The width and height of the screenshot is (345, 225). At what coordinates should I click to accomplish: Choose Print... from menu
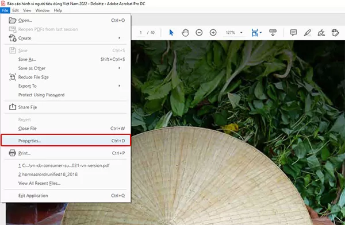66,153
